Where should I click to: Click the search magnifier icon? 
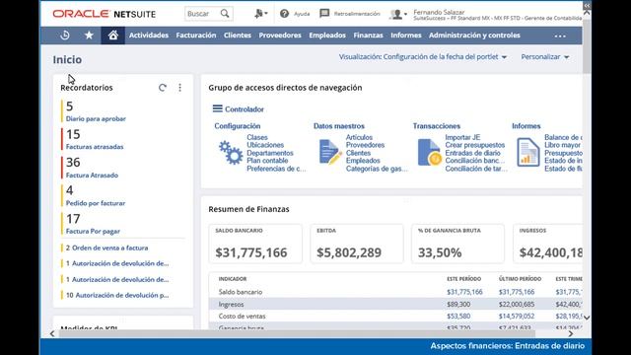click(225, 14)
